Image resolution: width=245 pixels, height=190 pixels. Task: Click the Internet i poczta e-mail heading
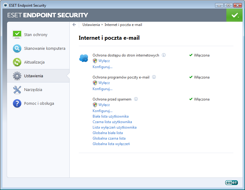(x=109, y=38)
